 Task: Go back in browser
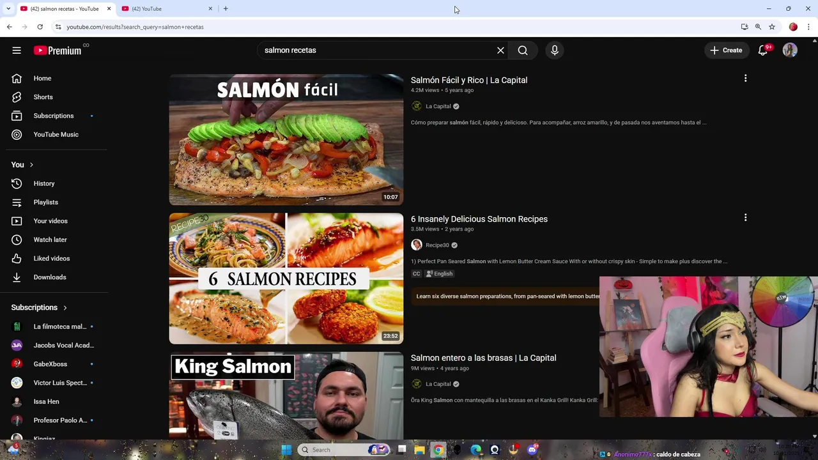click(9, 27)
